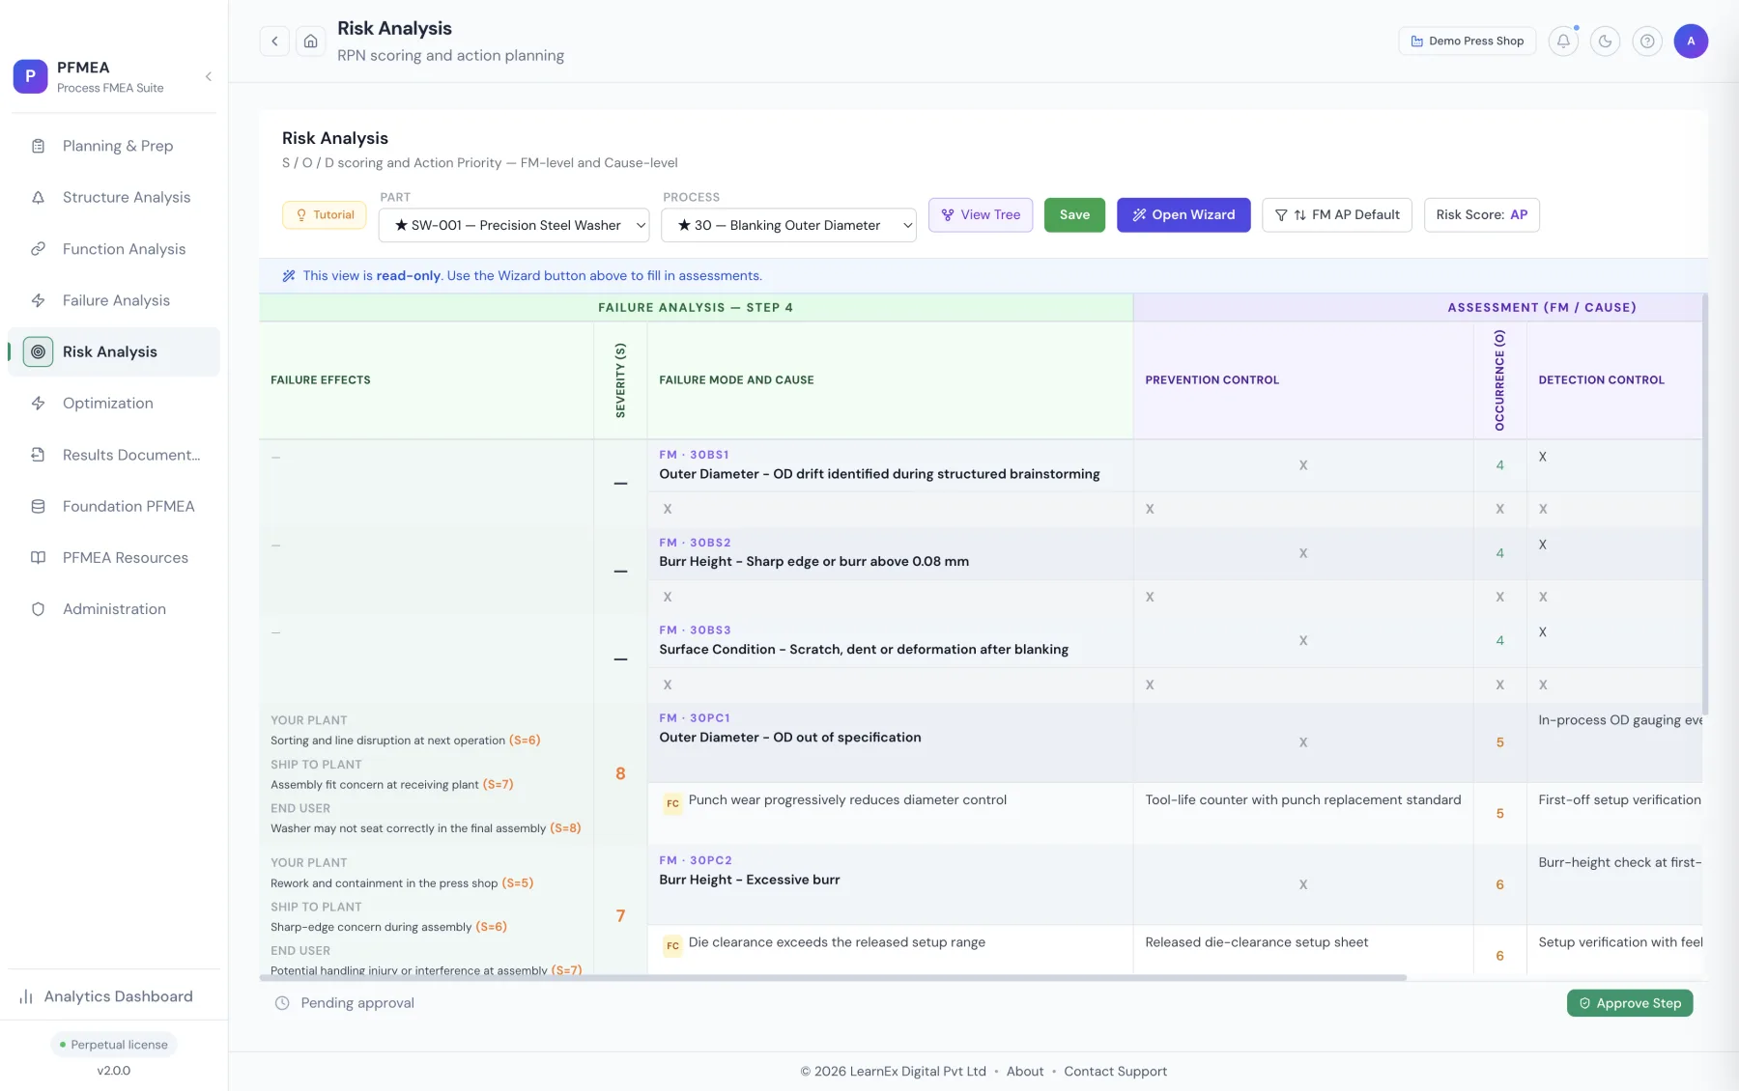1739x1091 pixels.
Task: Open Contact Support link
Action: tap(1115, 1071)
